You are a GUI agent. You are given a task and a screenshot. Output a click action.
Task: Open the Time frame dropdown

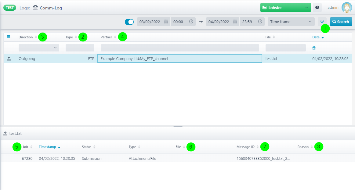pos(291,22)
